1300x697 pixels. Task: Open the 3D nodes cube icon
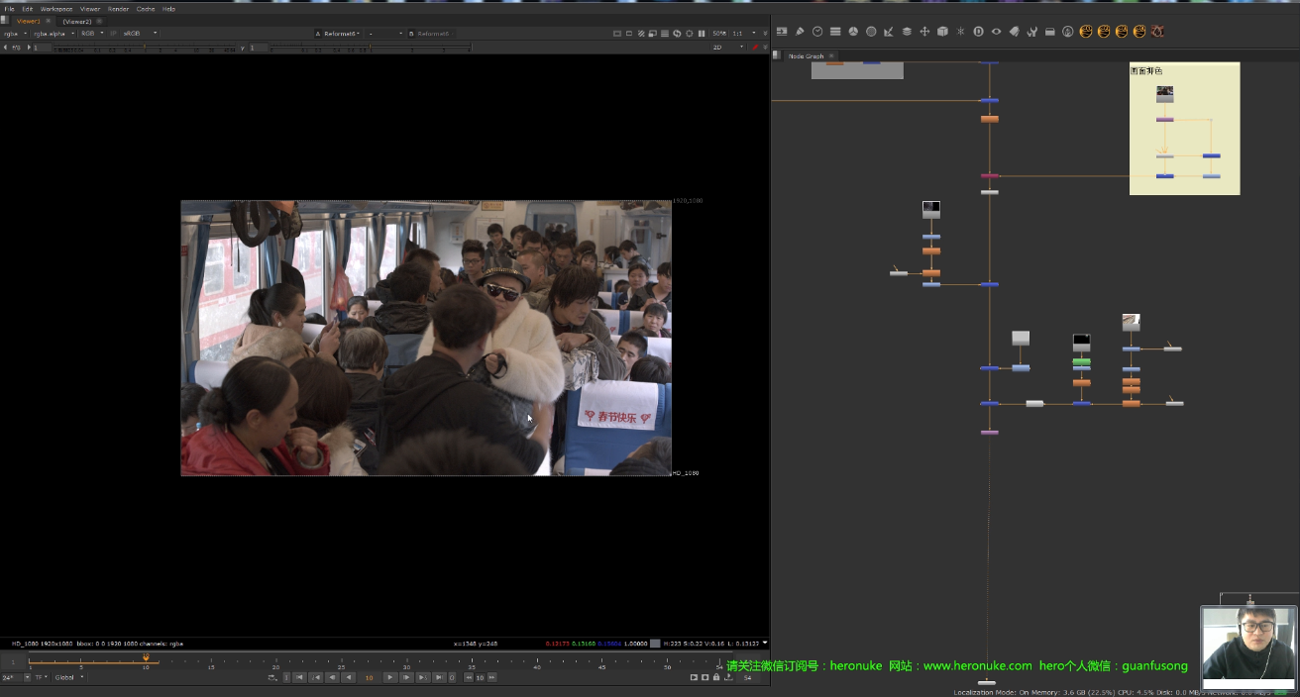point(942,32)
